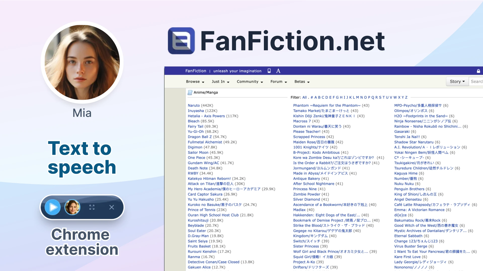Open the Kaguya Hime link
The image size is (483, 271).
[406, 173]
